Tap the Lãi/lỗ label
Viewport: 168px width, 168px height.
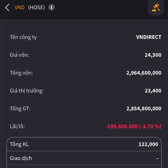(17, 127)
